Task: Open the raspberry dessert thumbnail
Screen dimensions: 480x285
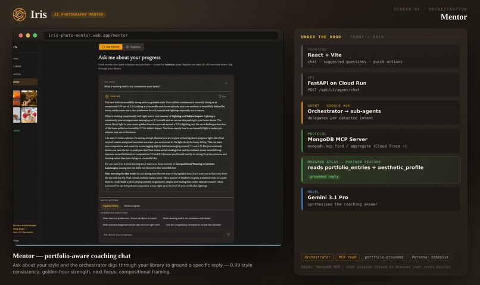Action: pyautogui.click(x=29, y=115)
